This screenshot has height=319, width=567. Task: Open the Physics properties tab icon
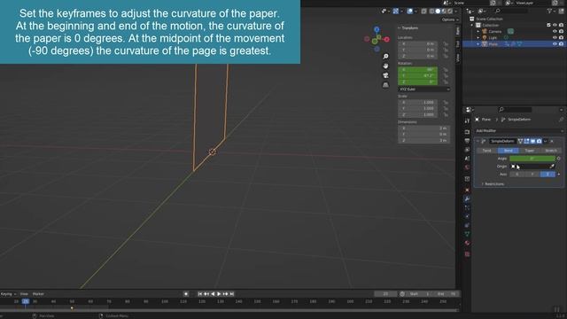467,216
